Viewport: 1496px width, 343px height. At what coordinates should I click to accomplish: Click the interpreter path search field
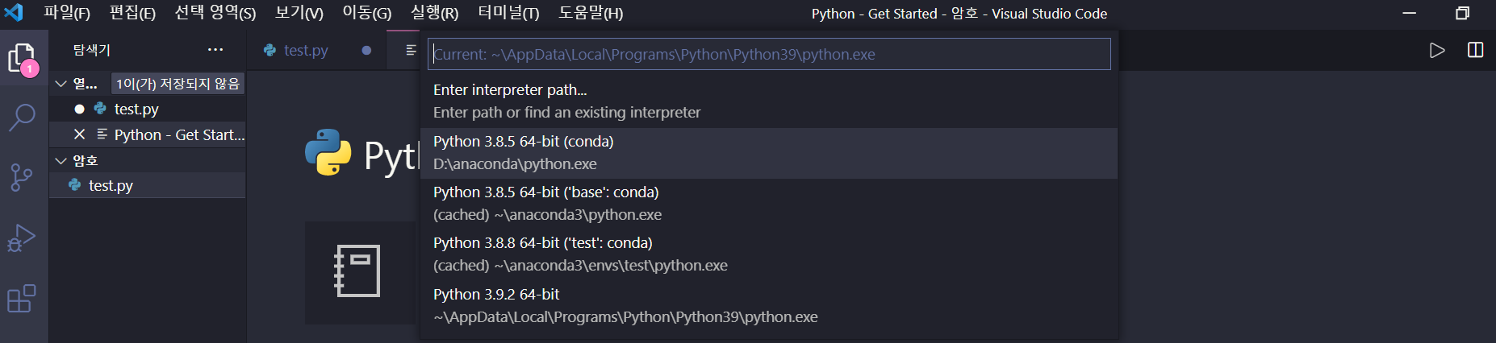(769, 54)
